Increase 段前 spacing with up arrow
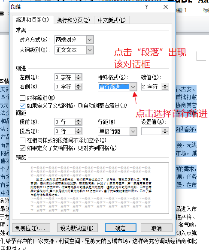Viewport: 209px width, 250px height. point(79,120)
